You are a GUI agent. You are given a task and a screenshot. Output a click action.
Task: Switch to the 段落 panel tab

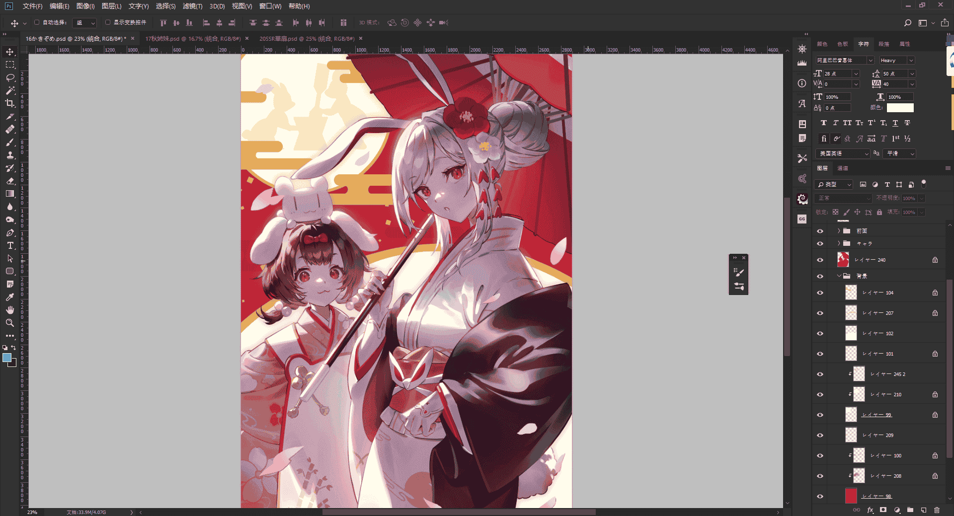click(884, 44)
